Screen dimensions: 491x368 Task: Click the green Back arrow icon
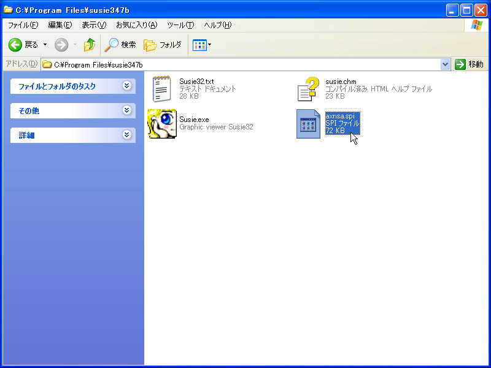pos(15,45)
